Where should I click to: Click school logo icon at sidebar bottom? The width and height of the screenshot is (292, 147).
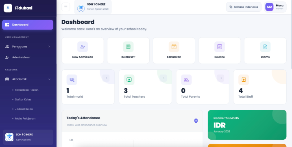tap(9, 137)
